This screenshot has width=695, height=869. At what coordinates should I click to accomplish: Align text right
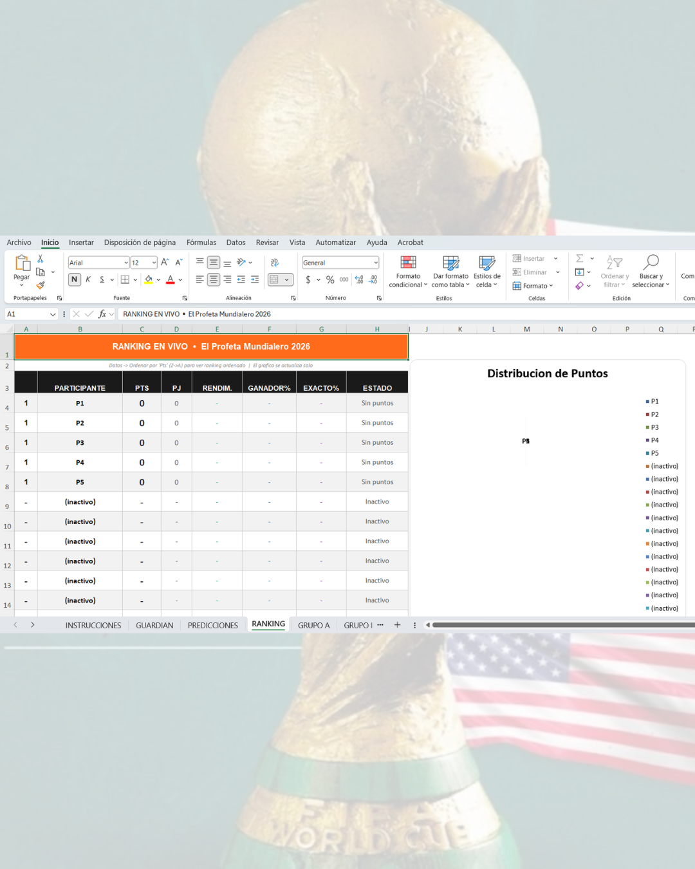point(227,279)
